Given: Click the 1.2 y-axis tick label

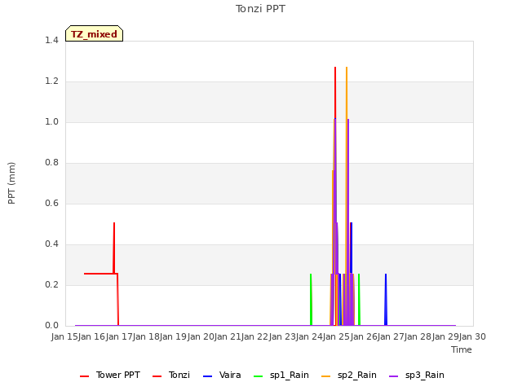Looking at the screenshot, I should click(51, 81).
